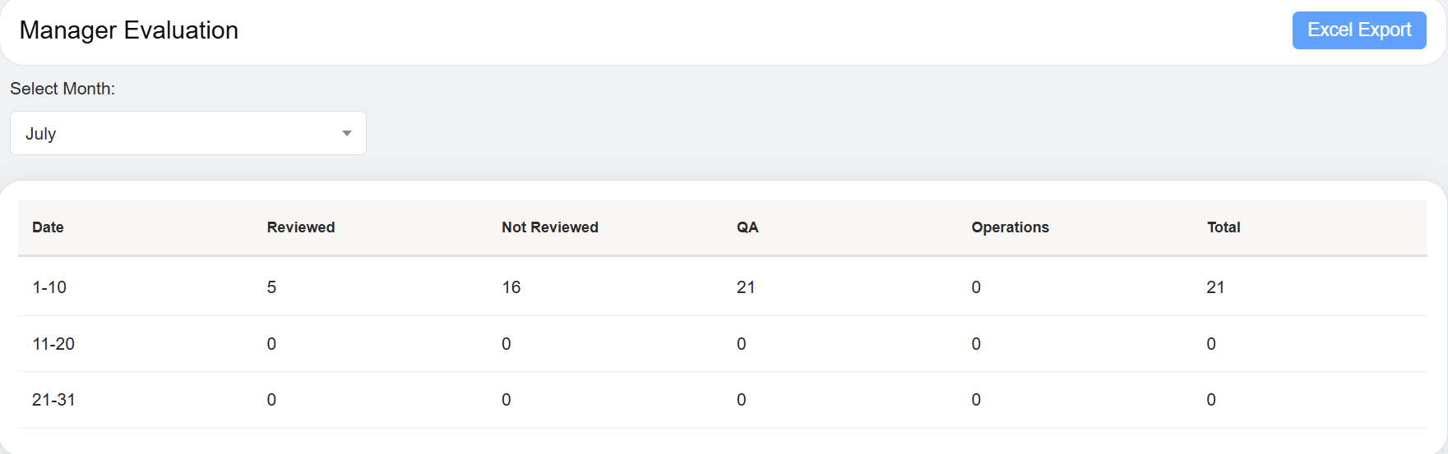The image size is (1448, 454).
Task: Click Not Reviewed value 16
Action: point(511,287)
